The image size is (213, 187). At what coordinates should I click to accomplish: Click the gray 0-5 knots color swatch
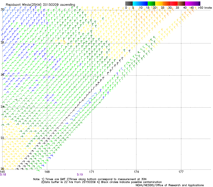129,3
